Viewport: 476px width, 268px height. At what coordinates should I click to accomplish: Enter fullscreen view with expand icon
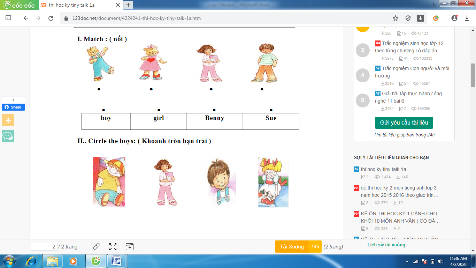coord(113,247)
